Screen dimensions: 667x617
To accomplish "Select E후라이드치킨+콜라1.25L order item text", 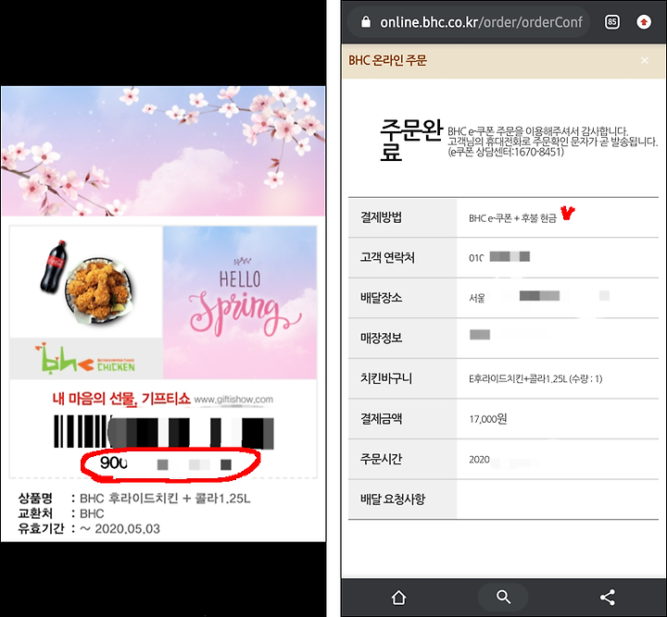I will pyautogui.click(x=535, y=378).
